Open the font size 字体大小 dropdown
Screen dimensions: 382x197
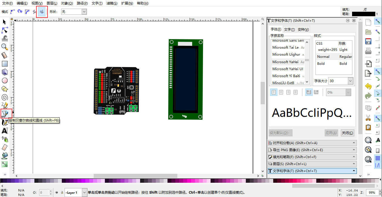[350, 81]
